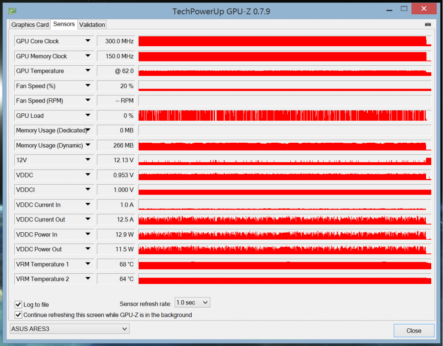
Task: Click the GPU Temperature history graph
Action: [x=285, y=71]
